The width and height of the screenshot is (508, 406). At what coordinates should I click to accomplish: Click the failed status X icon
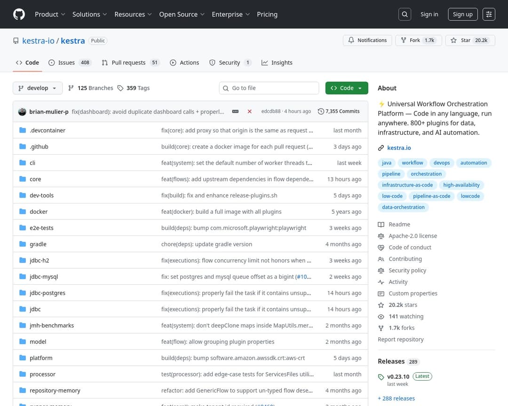[249, 111]
